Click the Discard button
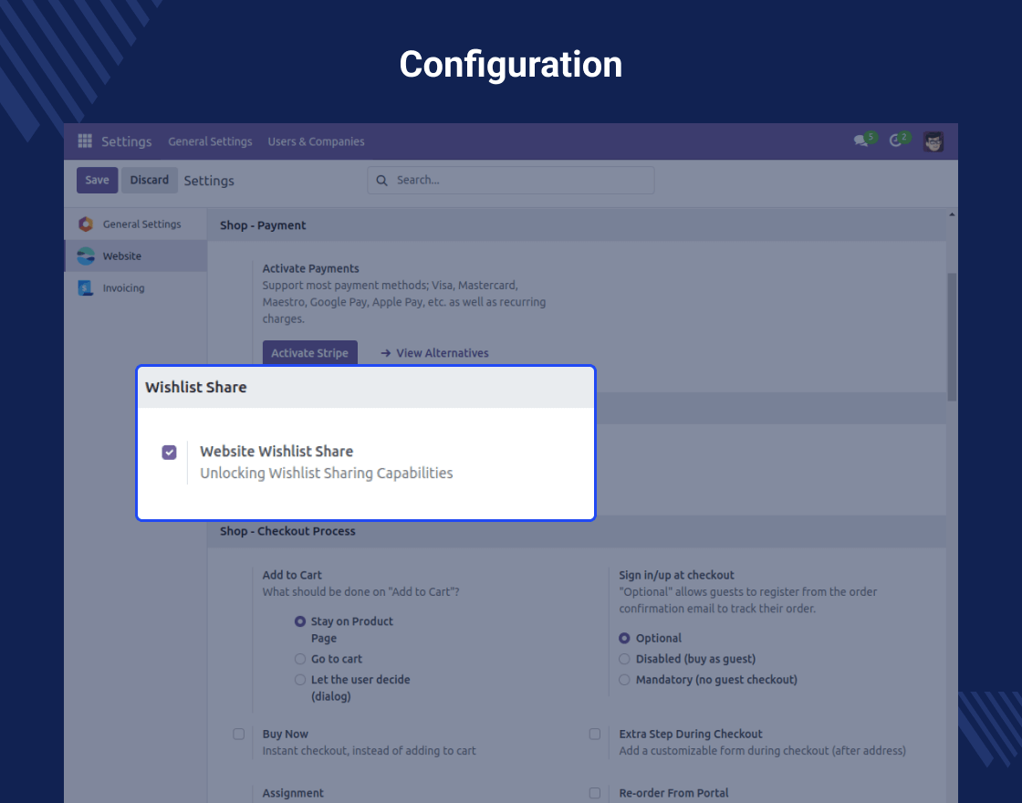This screenshot has height=803, width=1022. pyautogui.click(x=150, y=180)
